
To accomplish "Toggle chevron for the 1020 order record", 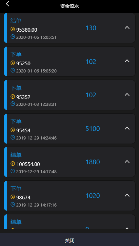I will coord(127,195).
